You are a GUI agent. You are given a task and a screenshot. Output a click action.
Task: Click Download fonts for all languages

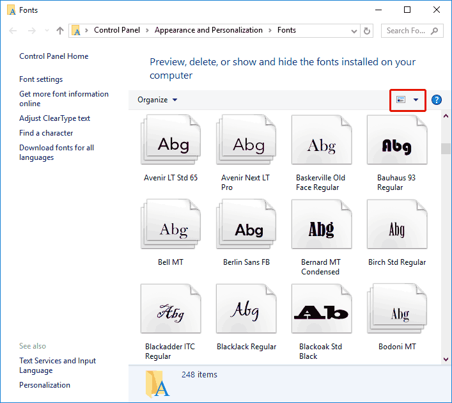(56, 152)
